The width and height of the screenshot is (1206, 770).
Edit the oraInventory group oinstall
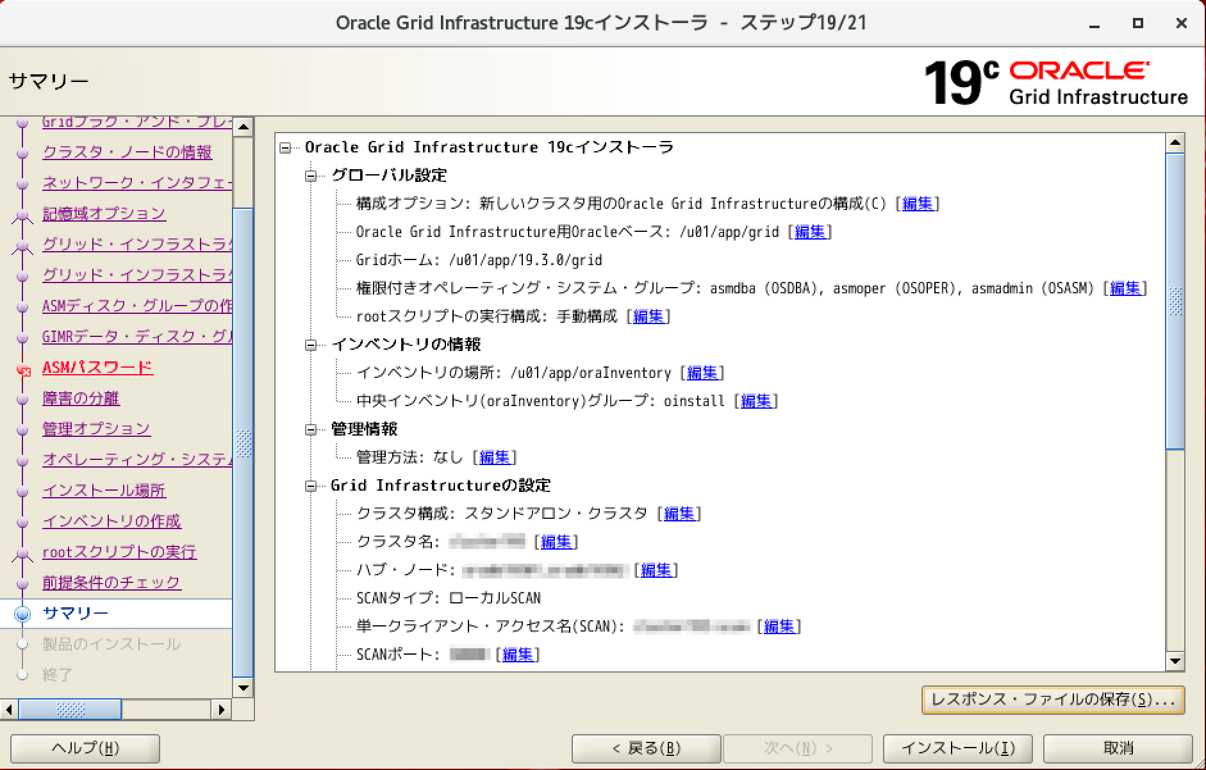(756, 401)
